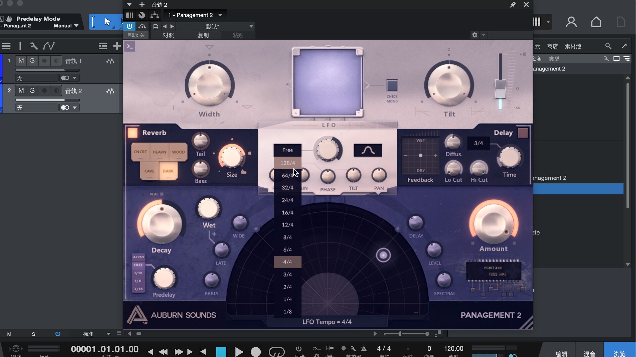Select 128/4 LFO tempo option
This screenshot has width=636, height=357.
click(x=288, y=163)
